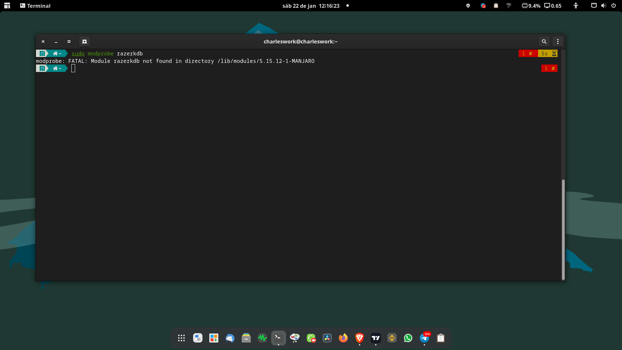The height and width of the screenshot is (350, 622).
Task: Open the clipboard tray indicator
Action: 496,6
